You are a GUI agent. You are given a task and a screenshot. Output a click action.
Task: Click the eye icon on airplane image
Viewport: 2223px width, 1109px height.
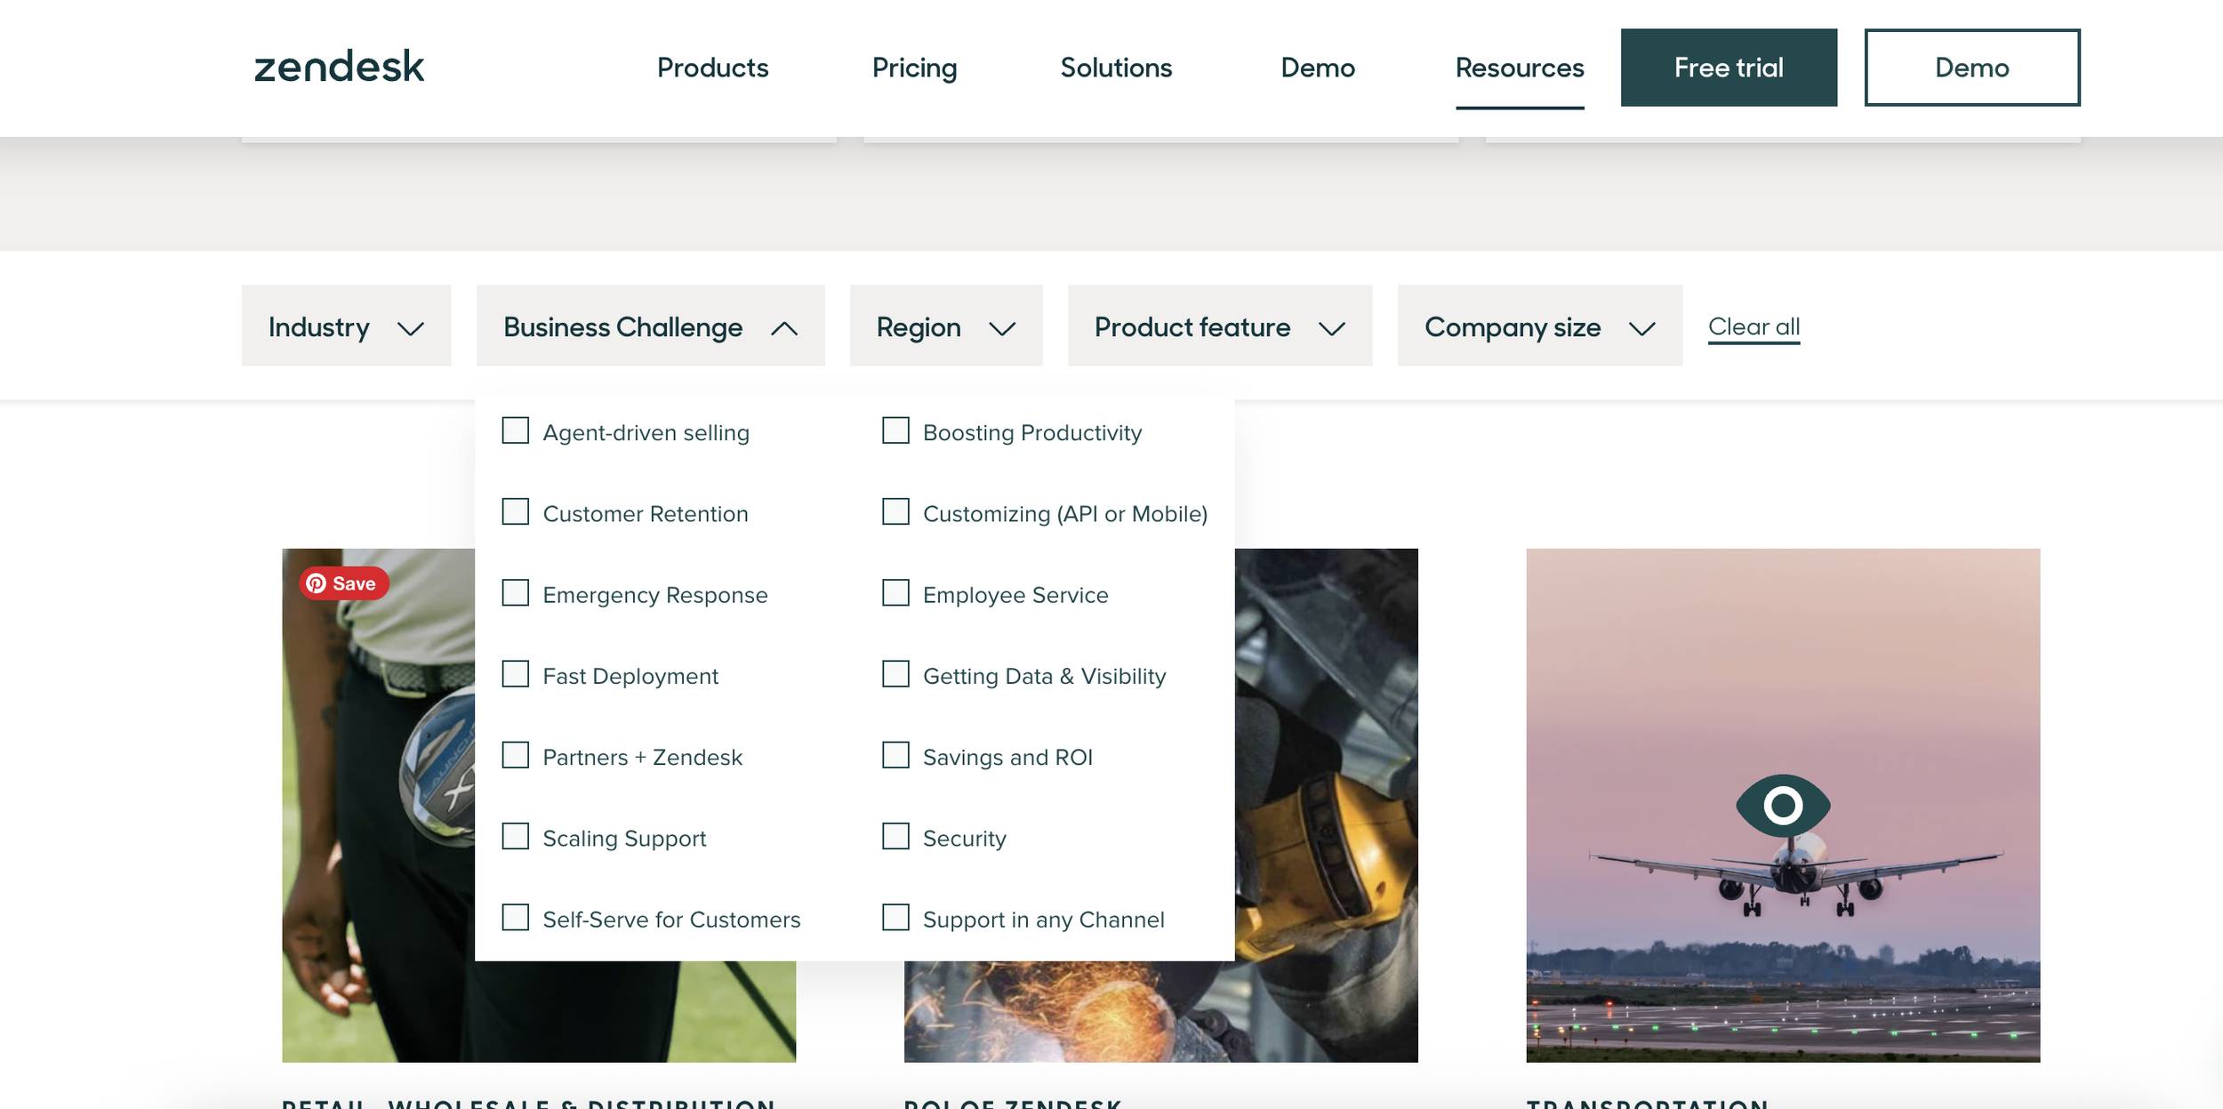[1783, 806]
